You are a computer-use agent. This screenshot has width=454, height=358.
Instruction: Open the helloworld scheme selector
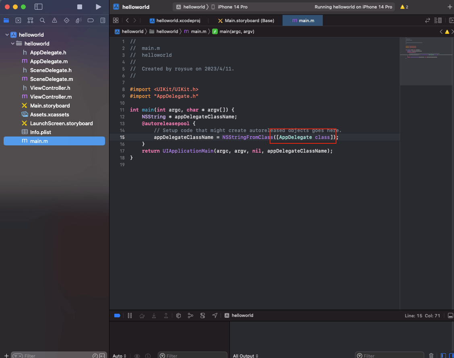(x=190, y=7)
